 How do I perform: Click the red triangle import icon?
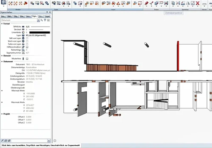(118, 3)
